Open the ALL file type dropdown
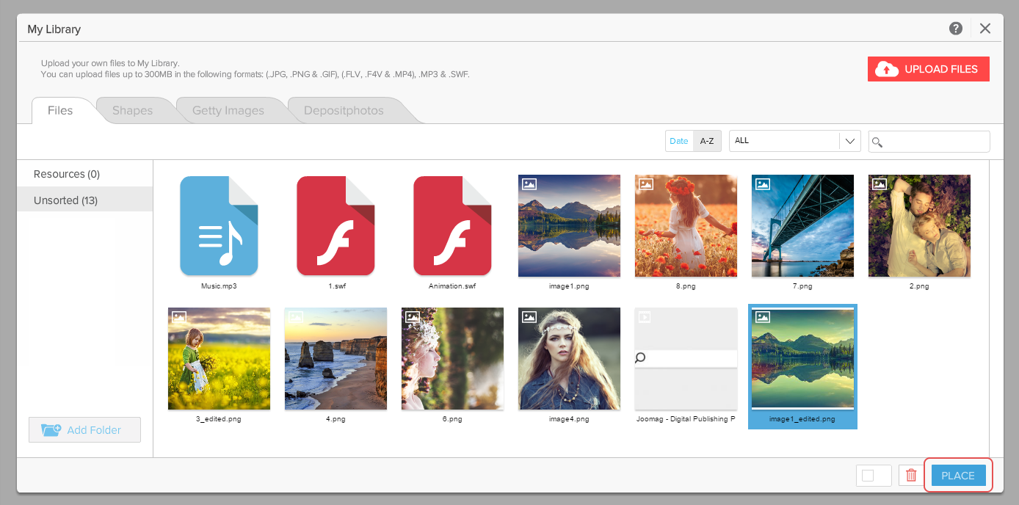 click(784, 141)
